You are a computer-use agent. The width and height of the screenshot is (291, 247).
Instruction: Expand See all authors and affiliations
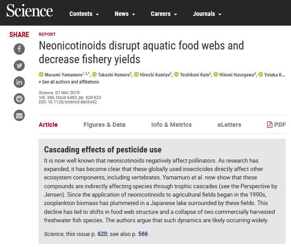click(69, 82)
